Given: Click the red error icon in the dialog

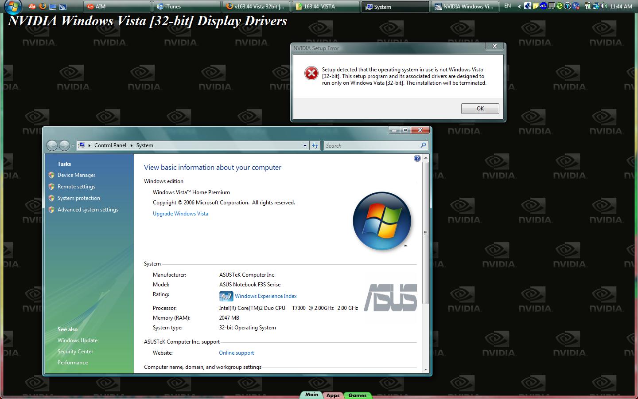Looking at the screenshot, I should pyautogui.click(x=311, y=73).
